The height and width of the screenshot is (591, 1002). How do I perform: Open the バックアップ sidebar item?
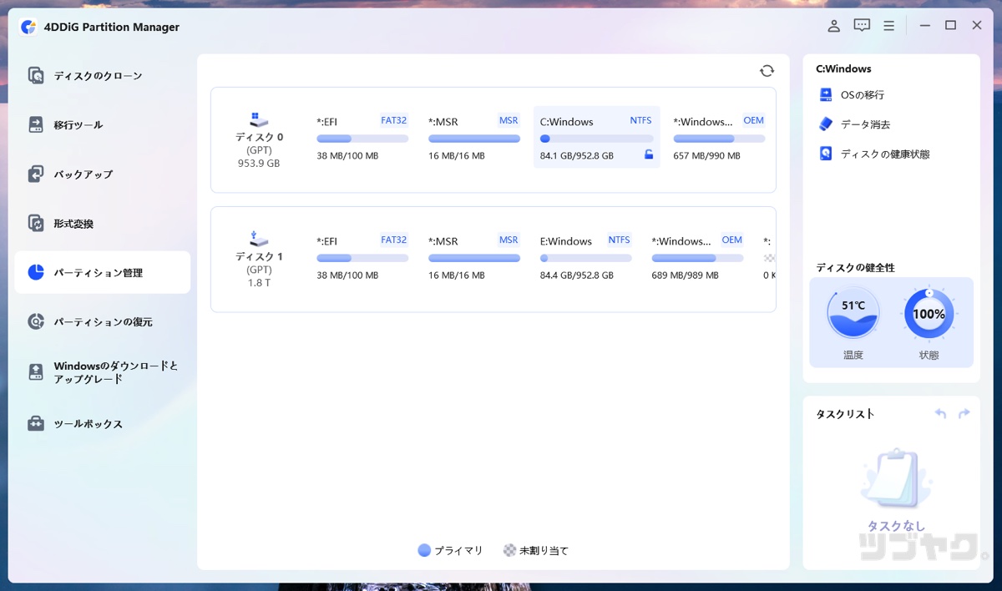tap(102, 174)
